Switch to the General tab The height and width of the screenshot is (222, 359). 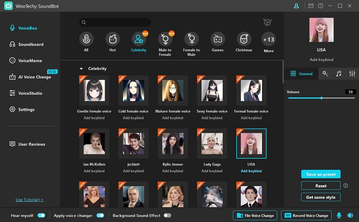(x=302, y=74)
